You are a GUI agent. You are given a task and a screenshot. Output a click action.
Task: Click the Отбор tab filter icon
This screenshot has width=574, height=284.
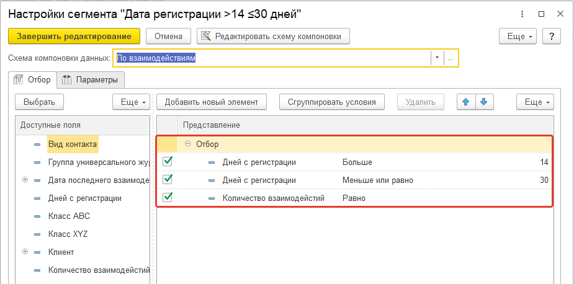pos(19,79)
